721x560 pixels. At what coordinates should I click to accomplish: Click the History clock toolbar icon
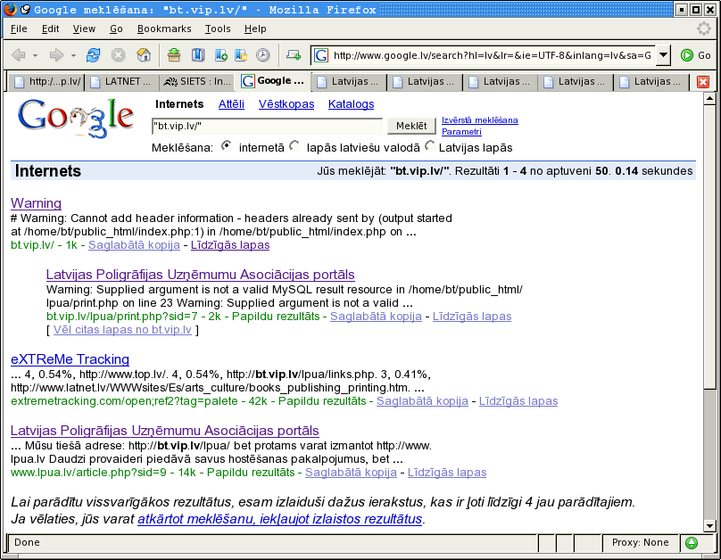262,55
